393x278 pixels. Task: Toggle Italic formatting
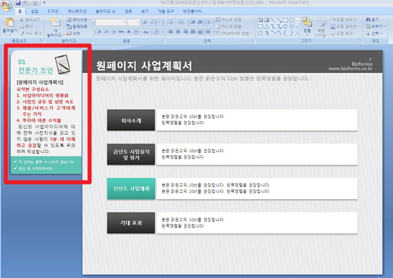[106, 32]
